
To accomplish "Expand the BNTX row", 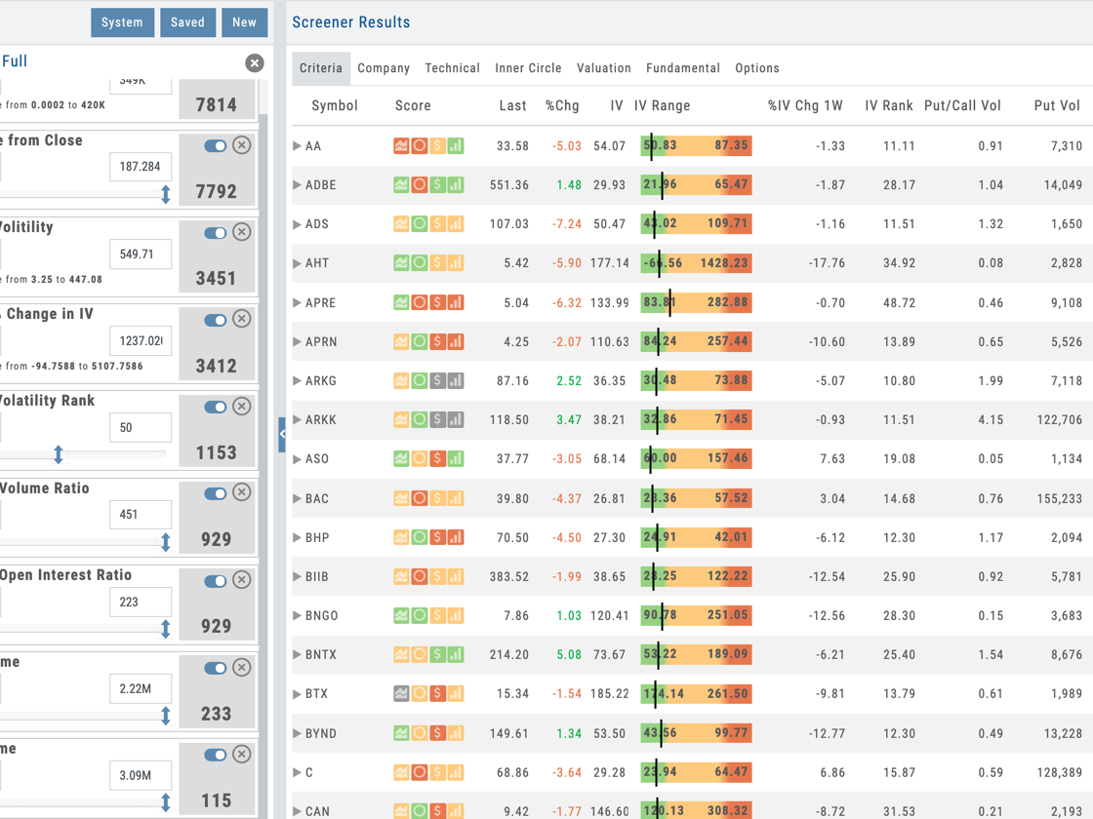I will click(x=297, y=654).
